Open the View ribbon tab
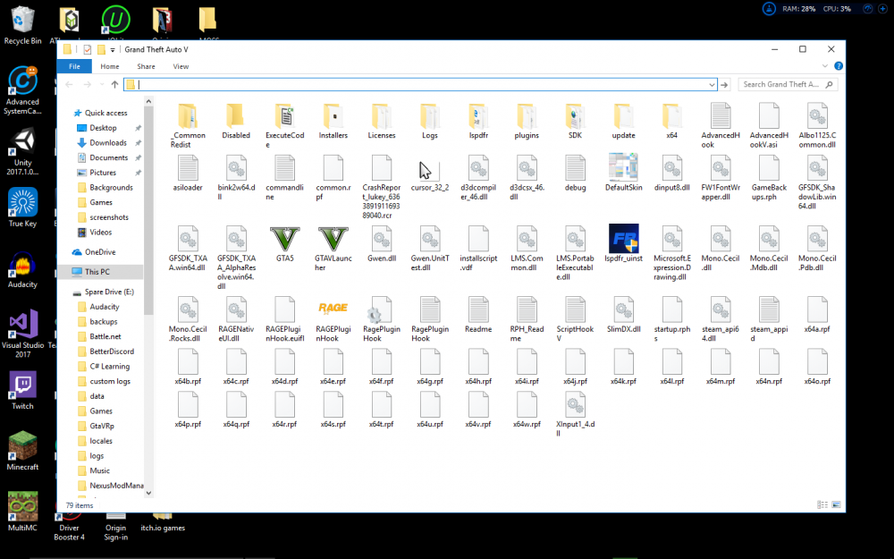This screenshot has height=559, width=894. coord(181,66)
